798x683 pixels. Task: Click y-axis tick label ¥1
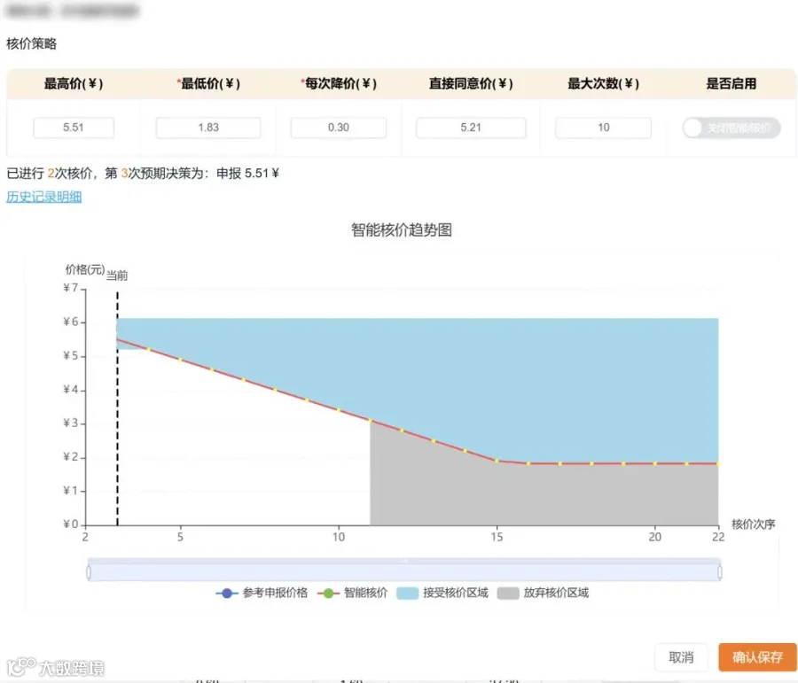pyautogui.click(x=71, y=491)
